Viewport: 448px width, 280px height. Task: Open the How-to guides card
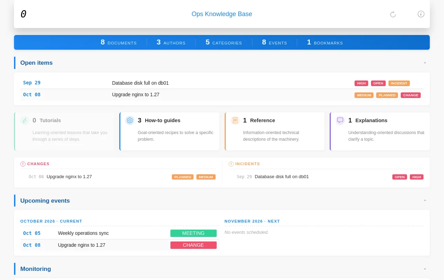pos(169,132)
